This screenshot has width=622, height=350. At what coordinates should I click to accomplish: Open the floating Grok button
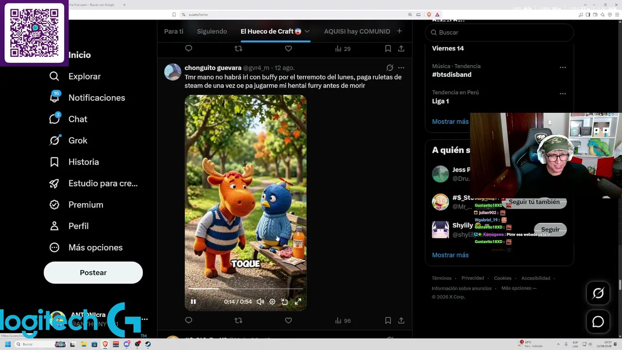598,293
